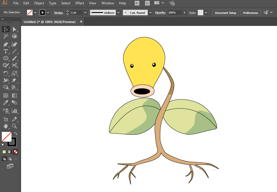
Task: Open the Object menu
Action: pyautogui.click(x=39, y=3)
